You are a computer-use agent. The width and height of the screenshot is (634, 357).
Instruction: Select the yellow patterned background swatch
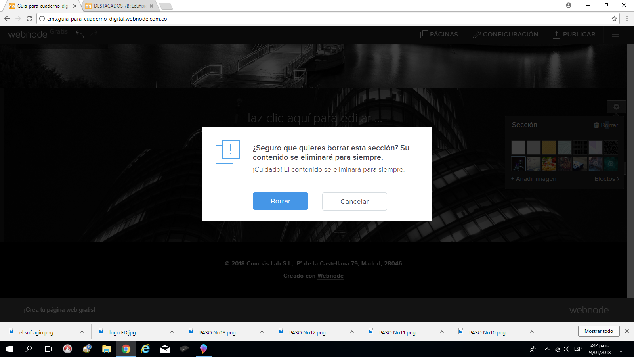click(x=549, y=148)
